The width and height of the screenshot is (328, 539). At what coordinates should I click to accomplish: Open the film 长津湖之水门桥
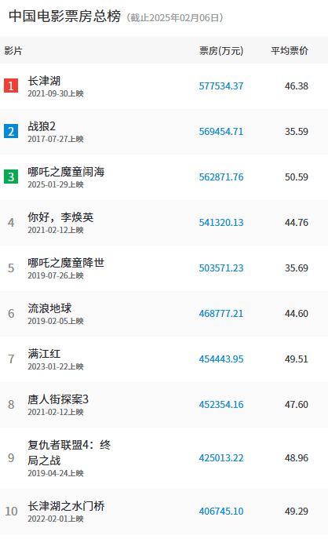[x=66, y=506]
